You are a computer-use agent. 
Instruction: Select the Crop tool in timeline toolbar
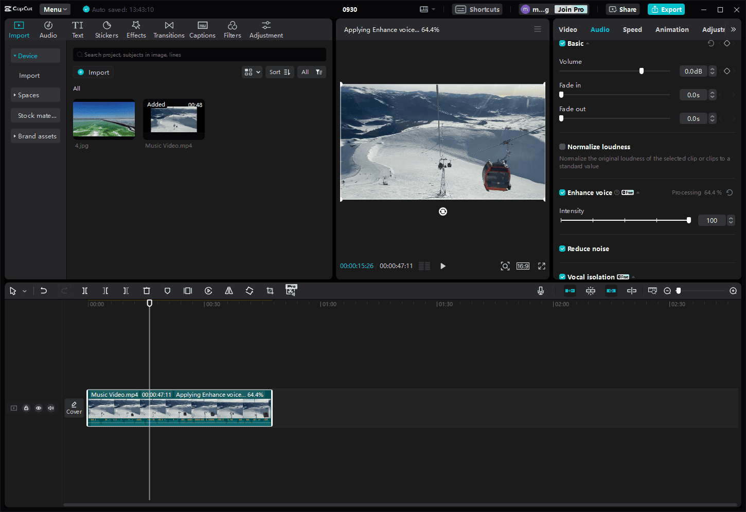(x=270, y=291)
